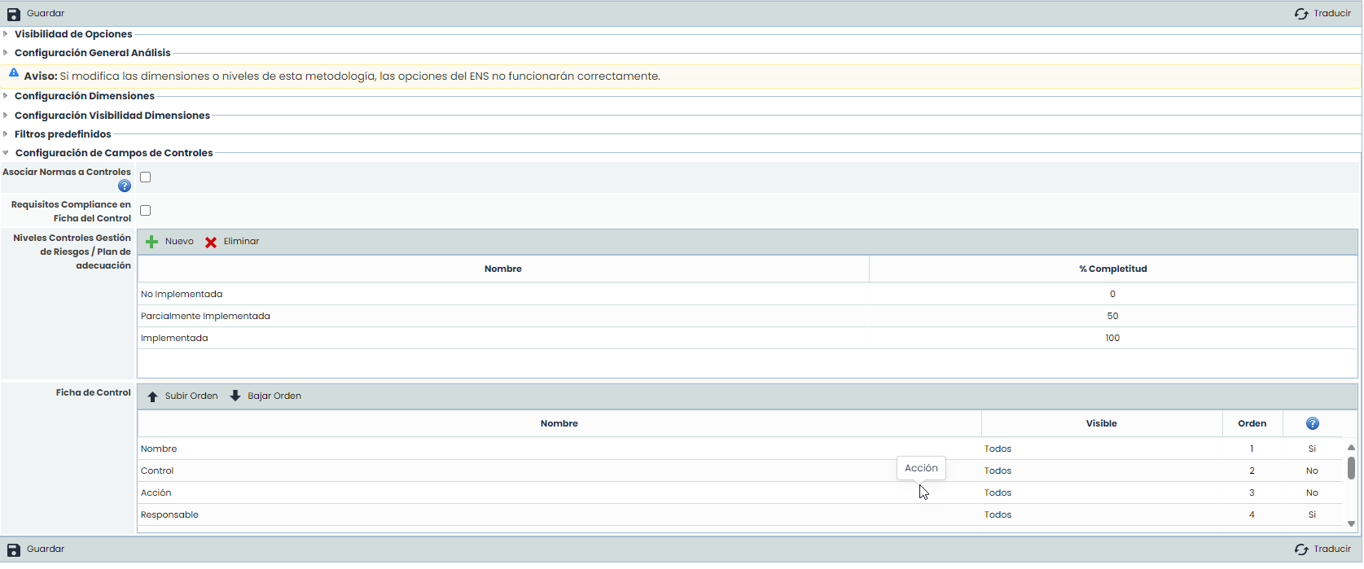
Task: Click the green plus Nuevo icon
Action: (151, 242)
